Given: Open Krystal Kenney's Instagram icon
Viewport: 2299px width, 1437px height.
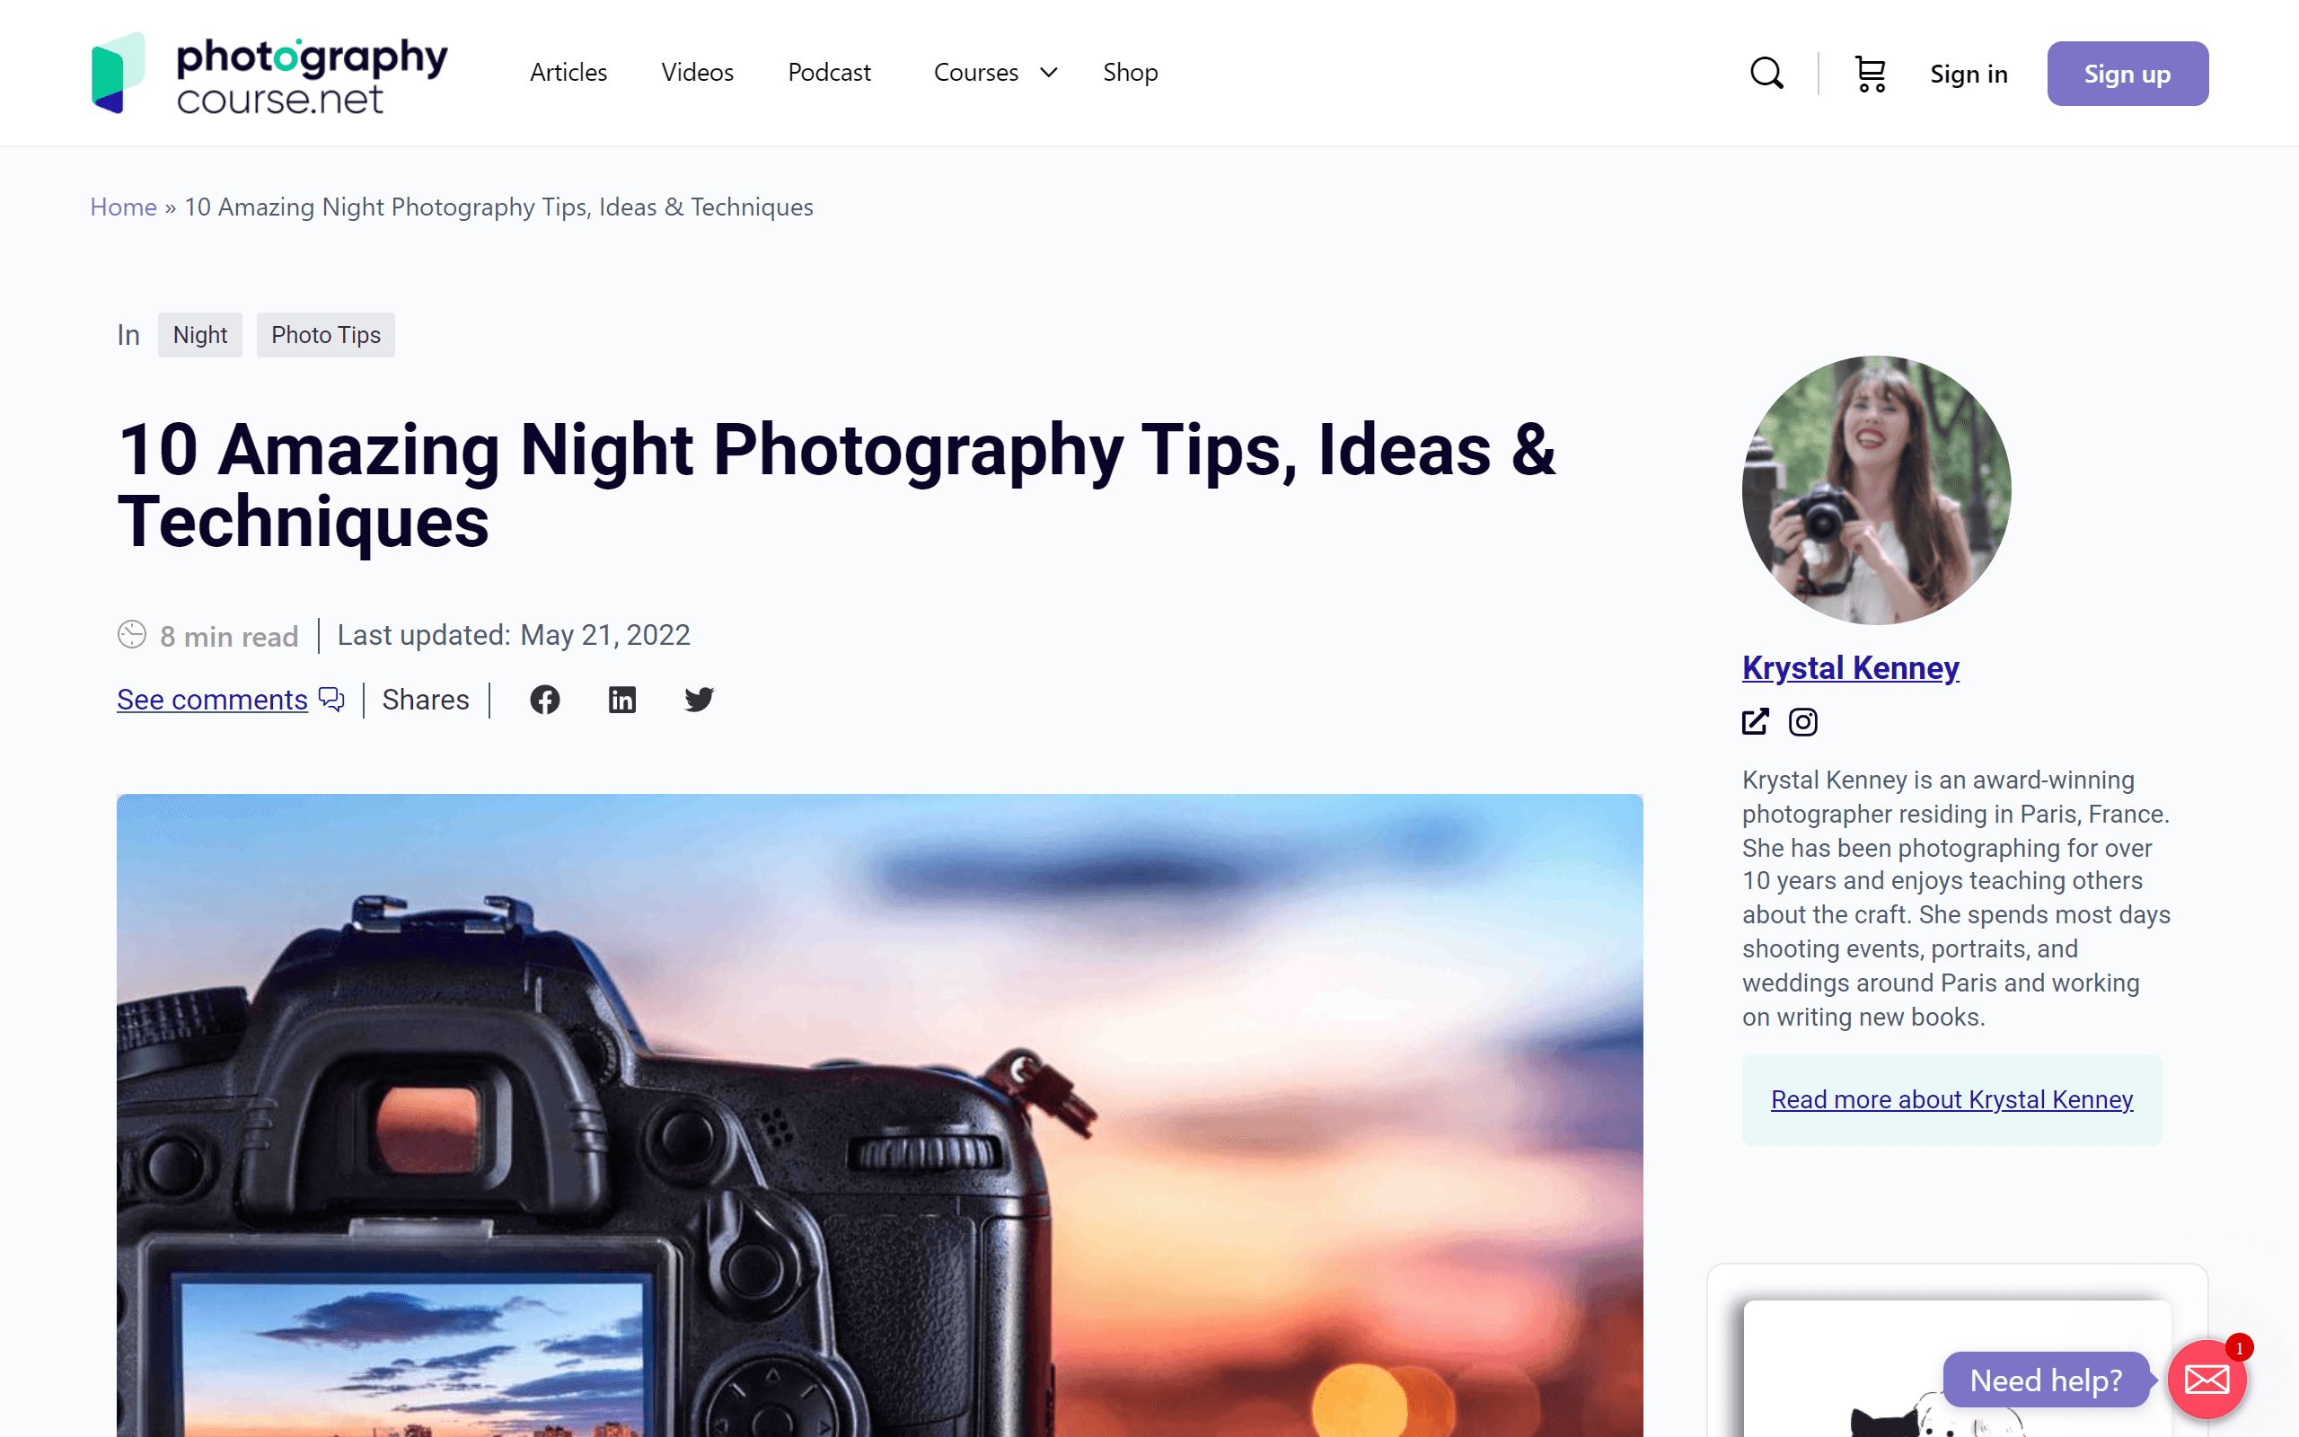Looking at the screenshot, I should [x=1802, y=722].
